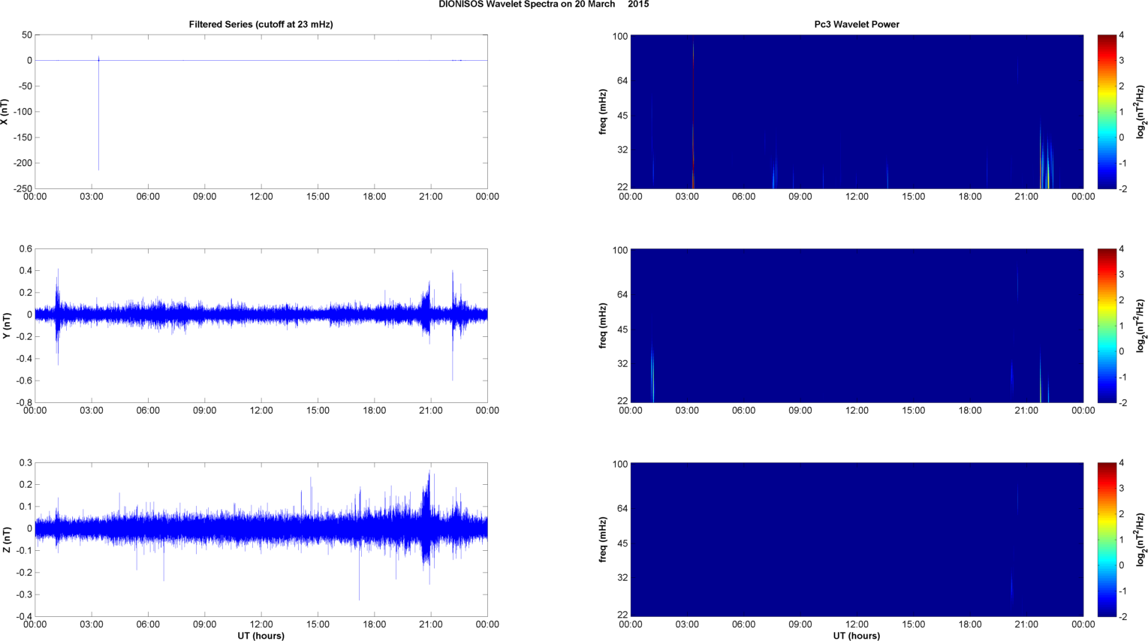The image size is (1148, 641).
Task: Click the "0.3" tick on the Z plot
Action: [26, 463]
